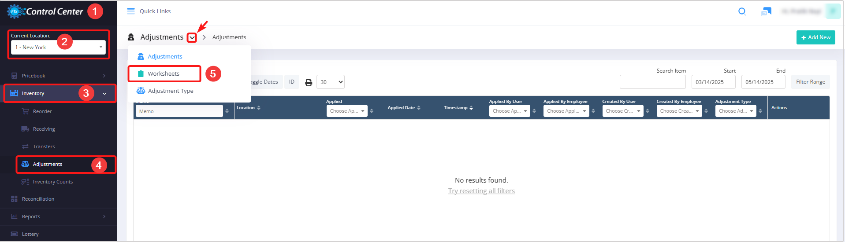
Task: Click the Filter Range button
Action: point(811,82)
